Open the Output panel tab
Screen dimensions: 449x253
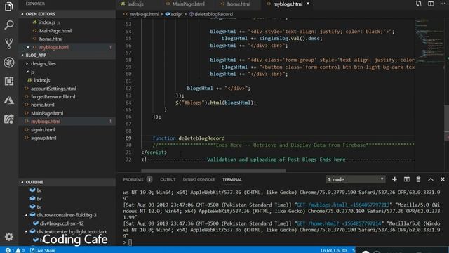168,179
